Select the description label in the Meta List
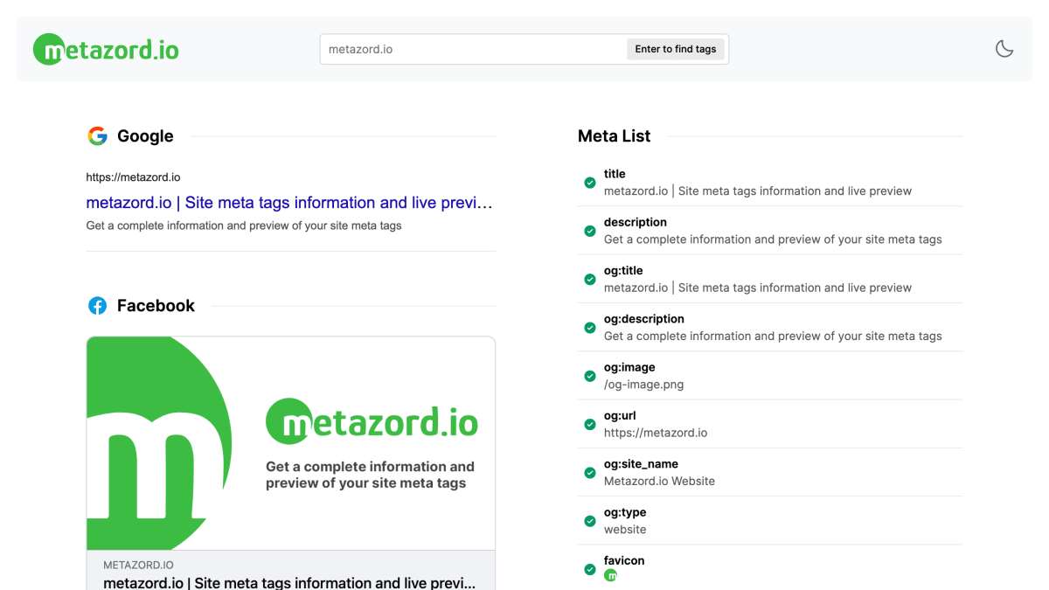Image resolution: width=1049 pixels, height=590 pixels. pyautogui.click(x=636, y=222)
